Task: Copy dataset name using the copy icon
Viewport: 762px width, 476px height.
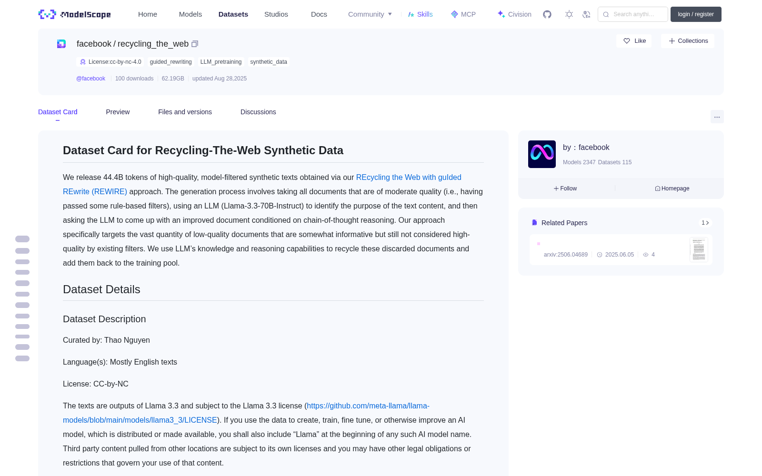Action: (195, 44)
